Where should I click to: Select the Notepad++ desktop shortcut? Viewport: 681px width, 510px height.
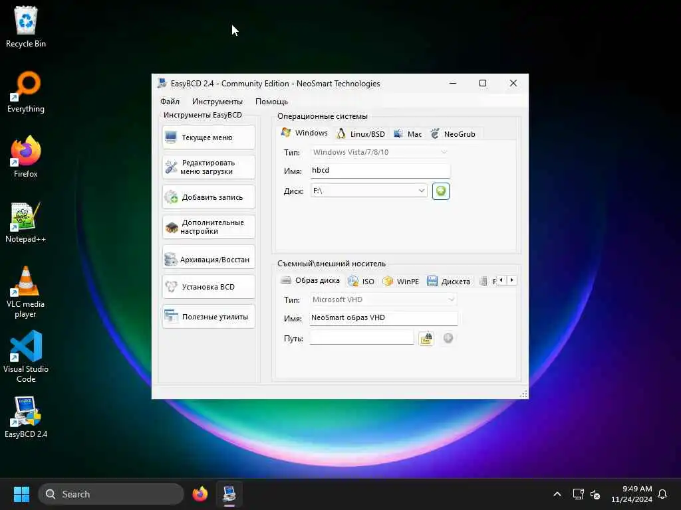click(x=26, y=222)
